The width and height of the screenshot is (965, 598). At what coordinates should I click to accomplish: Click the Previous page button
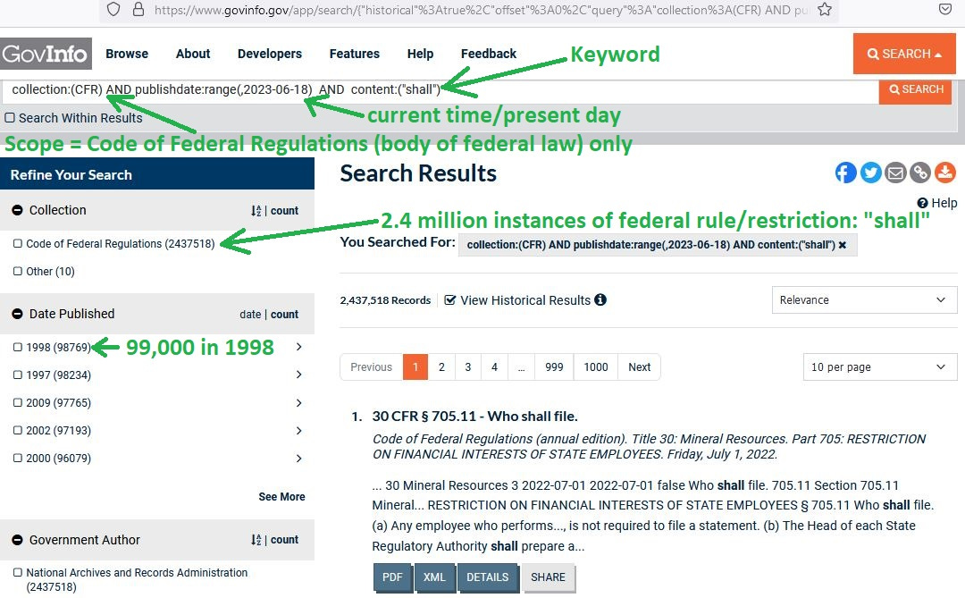371,367
